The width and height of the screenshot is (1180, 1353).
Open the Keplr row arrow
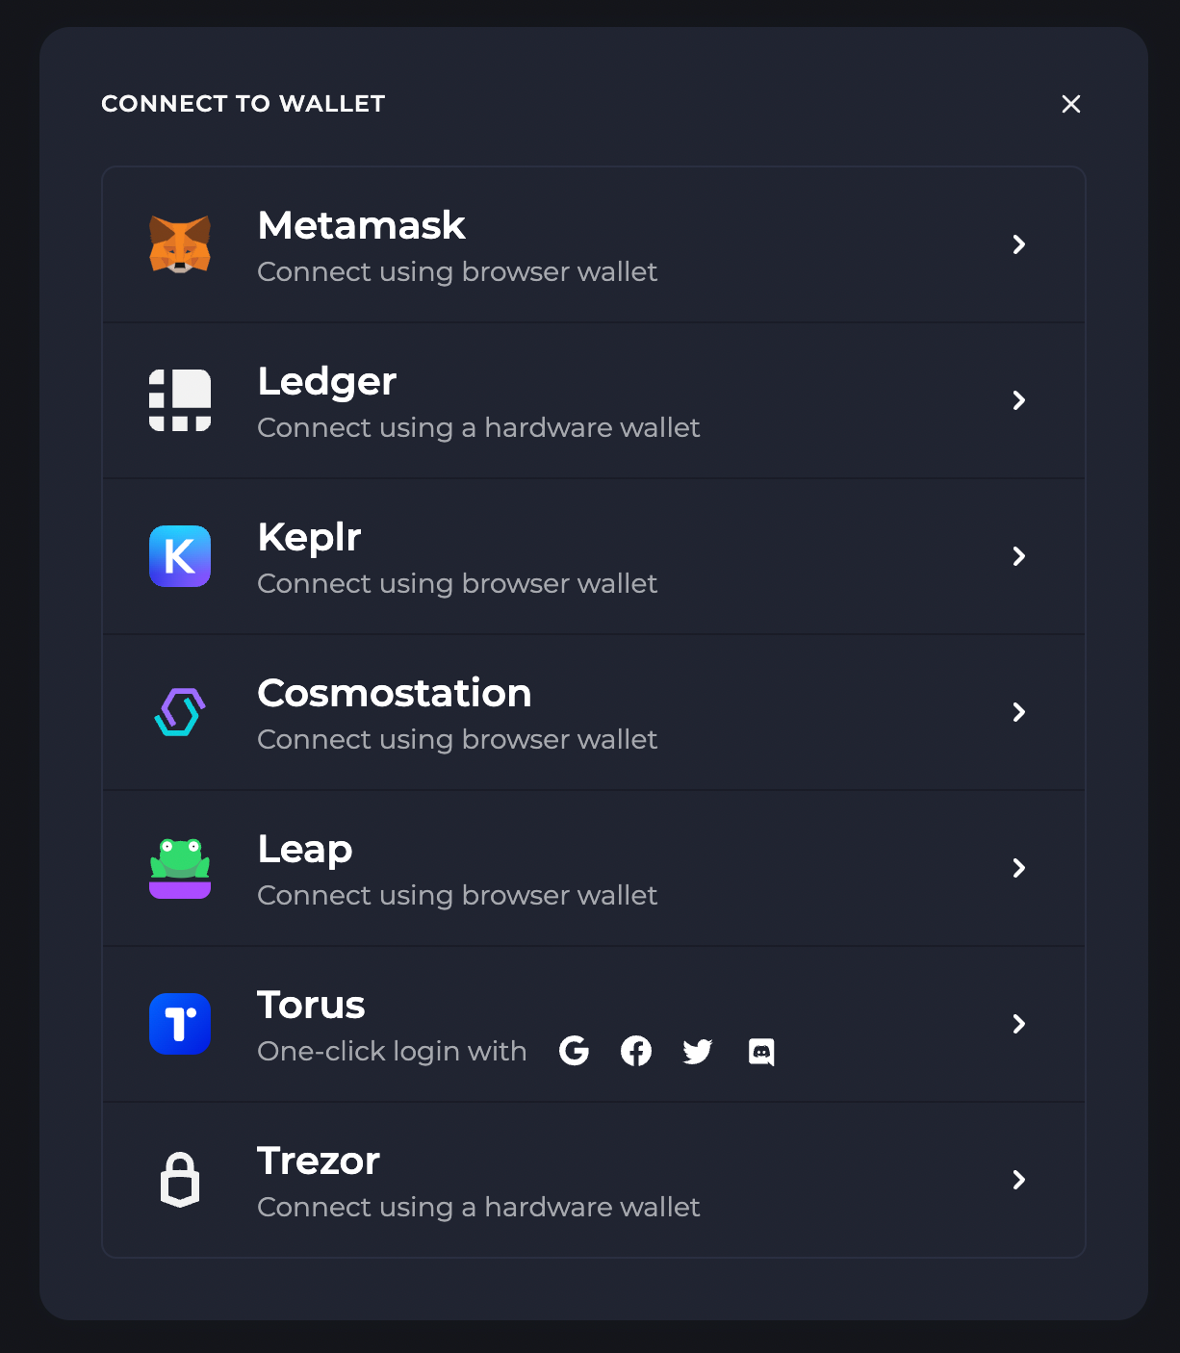(x=1019, y=556)
